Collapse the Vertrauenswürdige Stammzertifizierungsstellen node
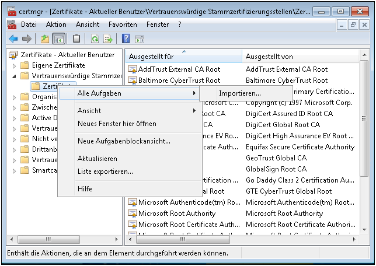 [15, 76]
